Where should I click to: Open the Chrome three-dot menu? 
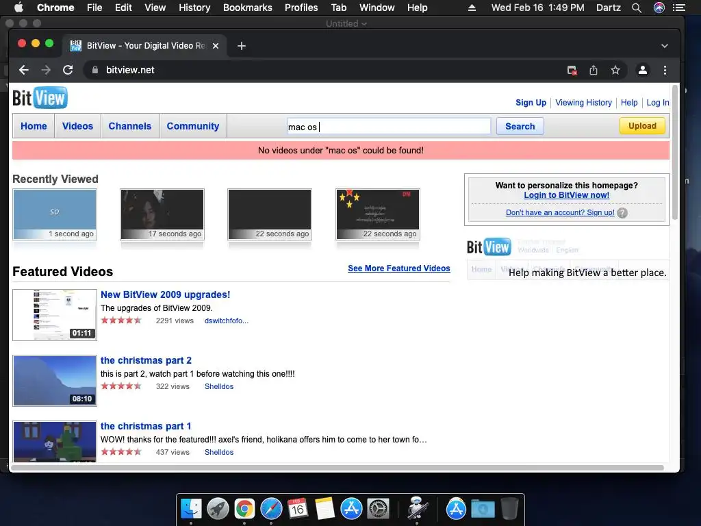(x=665, y=71)
